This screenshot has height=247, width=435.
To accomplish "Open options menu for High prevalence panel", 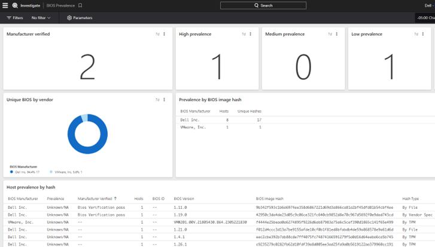I will 251,34.
